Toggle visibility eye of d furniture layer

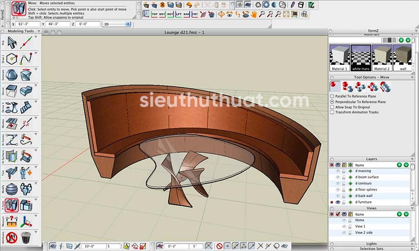click(x=338, y=202)
